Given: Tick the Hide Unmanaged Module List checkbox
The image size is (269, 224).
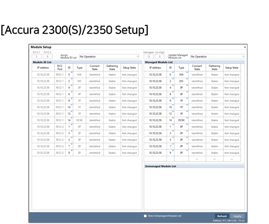Looking at the screenshot, I should (x=145, y=216).
